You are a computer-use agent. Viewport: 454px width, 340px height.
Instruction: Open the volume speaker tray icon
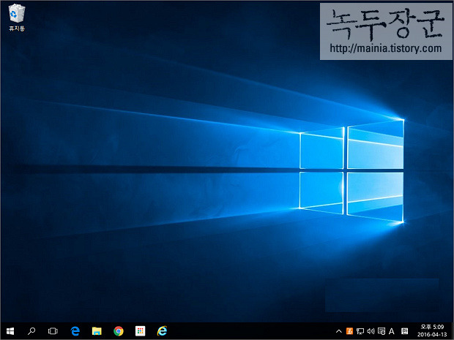pos(371,331)
